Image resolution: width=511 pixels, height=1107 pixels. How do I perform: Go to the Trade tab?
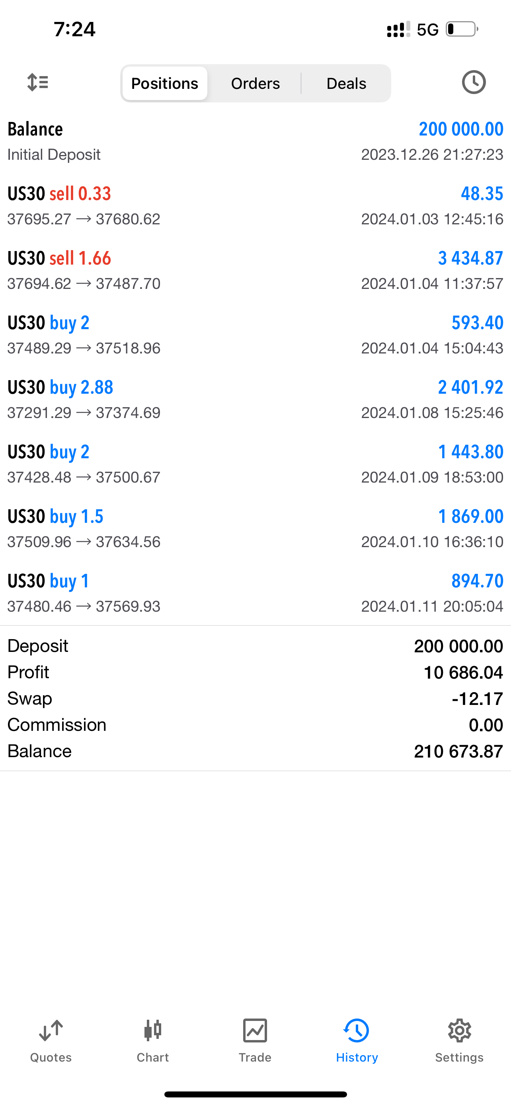[255, 1040]
